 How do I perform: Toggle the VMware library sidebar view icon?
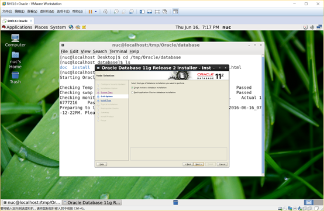142,12
